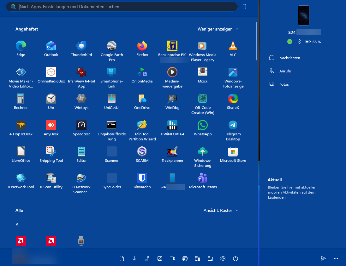Viewport: 346px width, 266px height.
Task: Open HWiNFO 64
Action: click(x=172, y=128)
